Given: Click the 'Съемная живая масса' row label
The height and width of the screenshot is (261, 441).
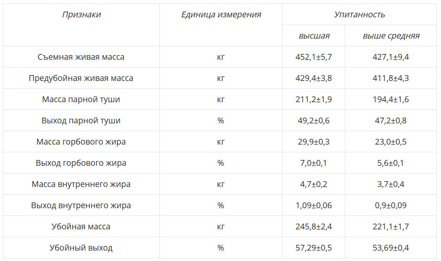Looking at the screenshot, I should coord(81,57).
